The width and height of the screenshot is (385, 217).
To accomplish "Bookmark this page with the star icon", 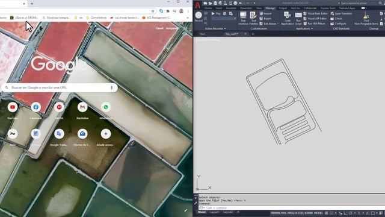I will tap(153, 11).
